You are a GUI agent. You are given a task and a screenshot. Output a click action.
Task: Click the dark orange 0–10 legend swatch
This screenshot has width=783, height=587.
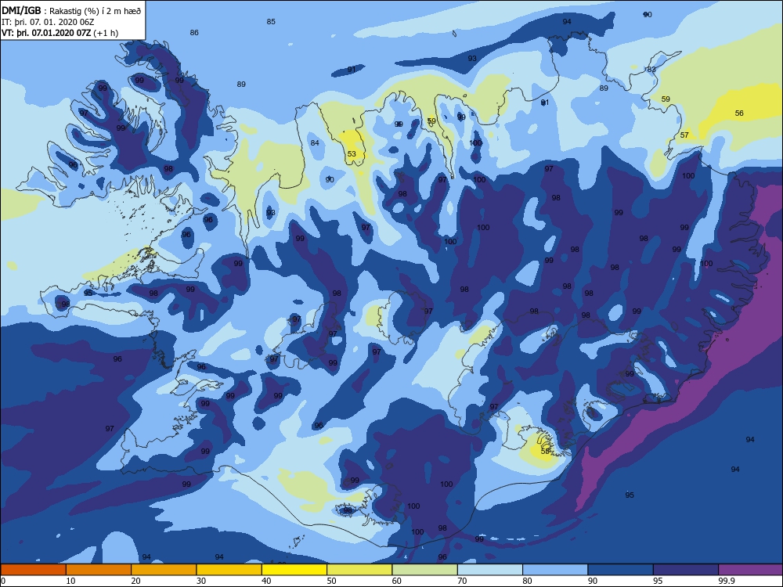pyautogui.click(x=33, y=570)
